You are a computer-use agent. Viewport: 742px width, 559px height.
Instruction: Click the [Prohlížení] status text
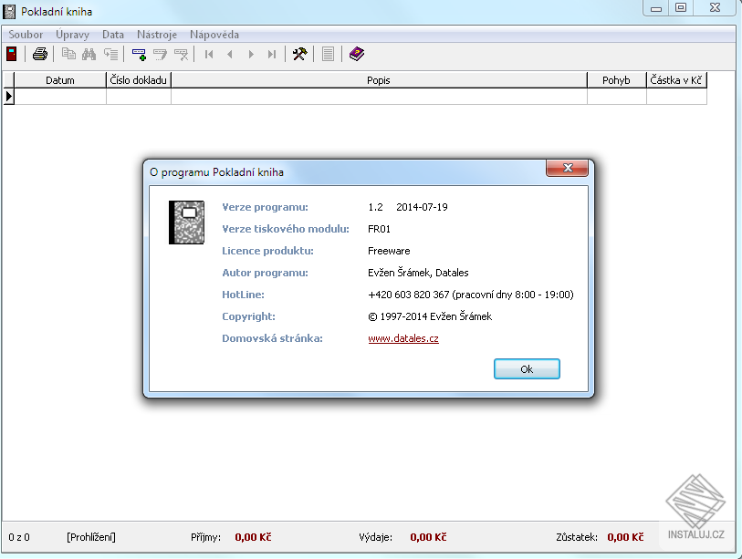click(91, 537)
